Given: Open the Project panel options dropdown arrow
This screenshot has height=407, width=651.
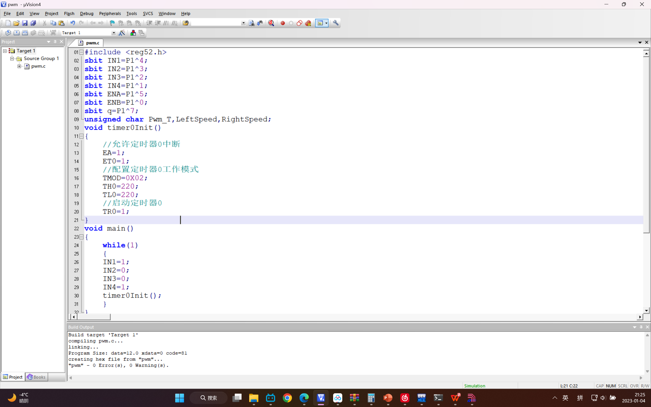Looking at the screenshot, I should (49, 42).
